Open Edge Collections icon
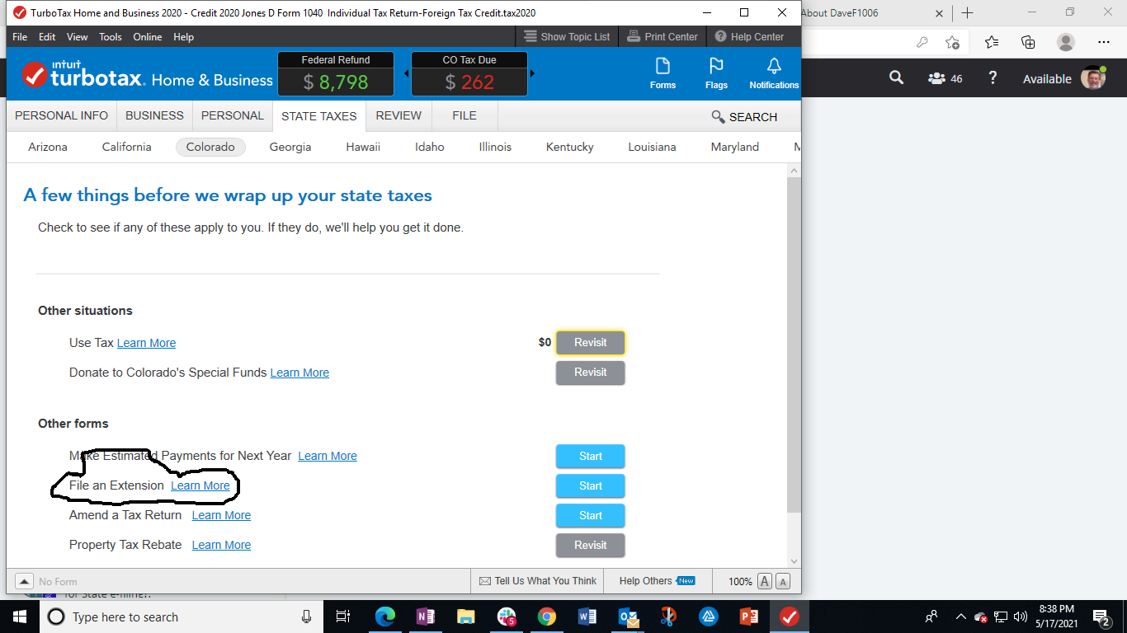The image size is (1127, 633). click(x=1028, y=42)
